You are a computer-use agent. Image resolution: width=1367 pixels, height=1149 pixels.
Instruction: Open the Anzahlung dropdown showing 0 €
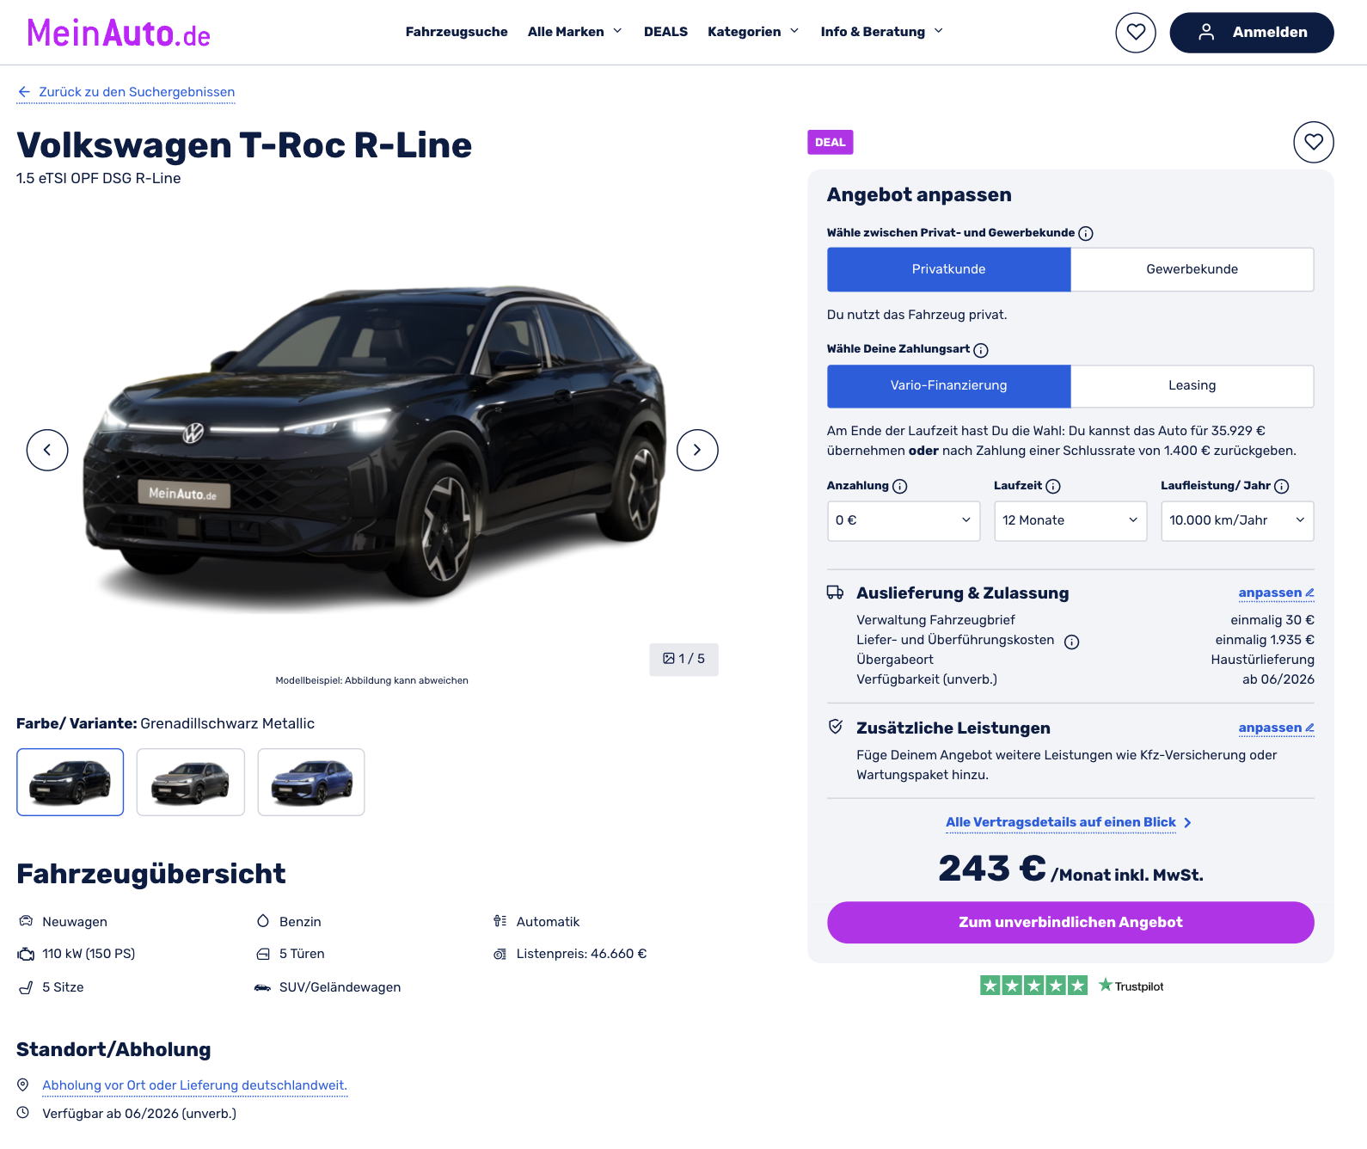[x=904, y=521]
